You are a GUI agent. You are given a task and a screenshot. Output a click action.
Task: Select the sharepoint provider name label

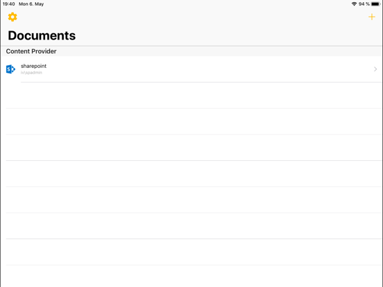click(33, 66)
